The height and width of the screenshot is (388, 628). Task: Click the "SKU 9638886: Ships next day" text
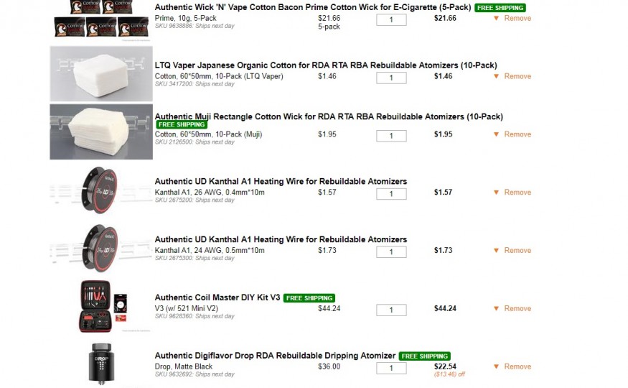(195, 26)
